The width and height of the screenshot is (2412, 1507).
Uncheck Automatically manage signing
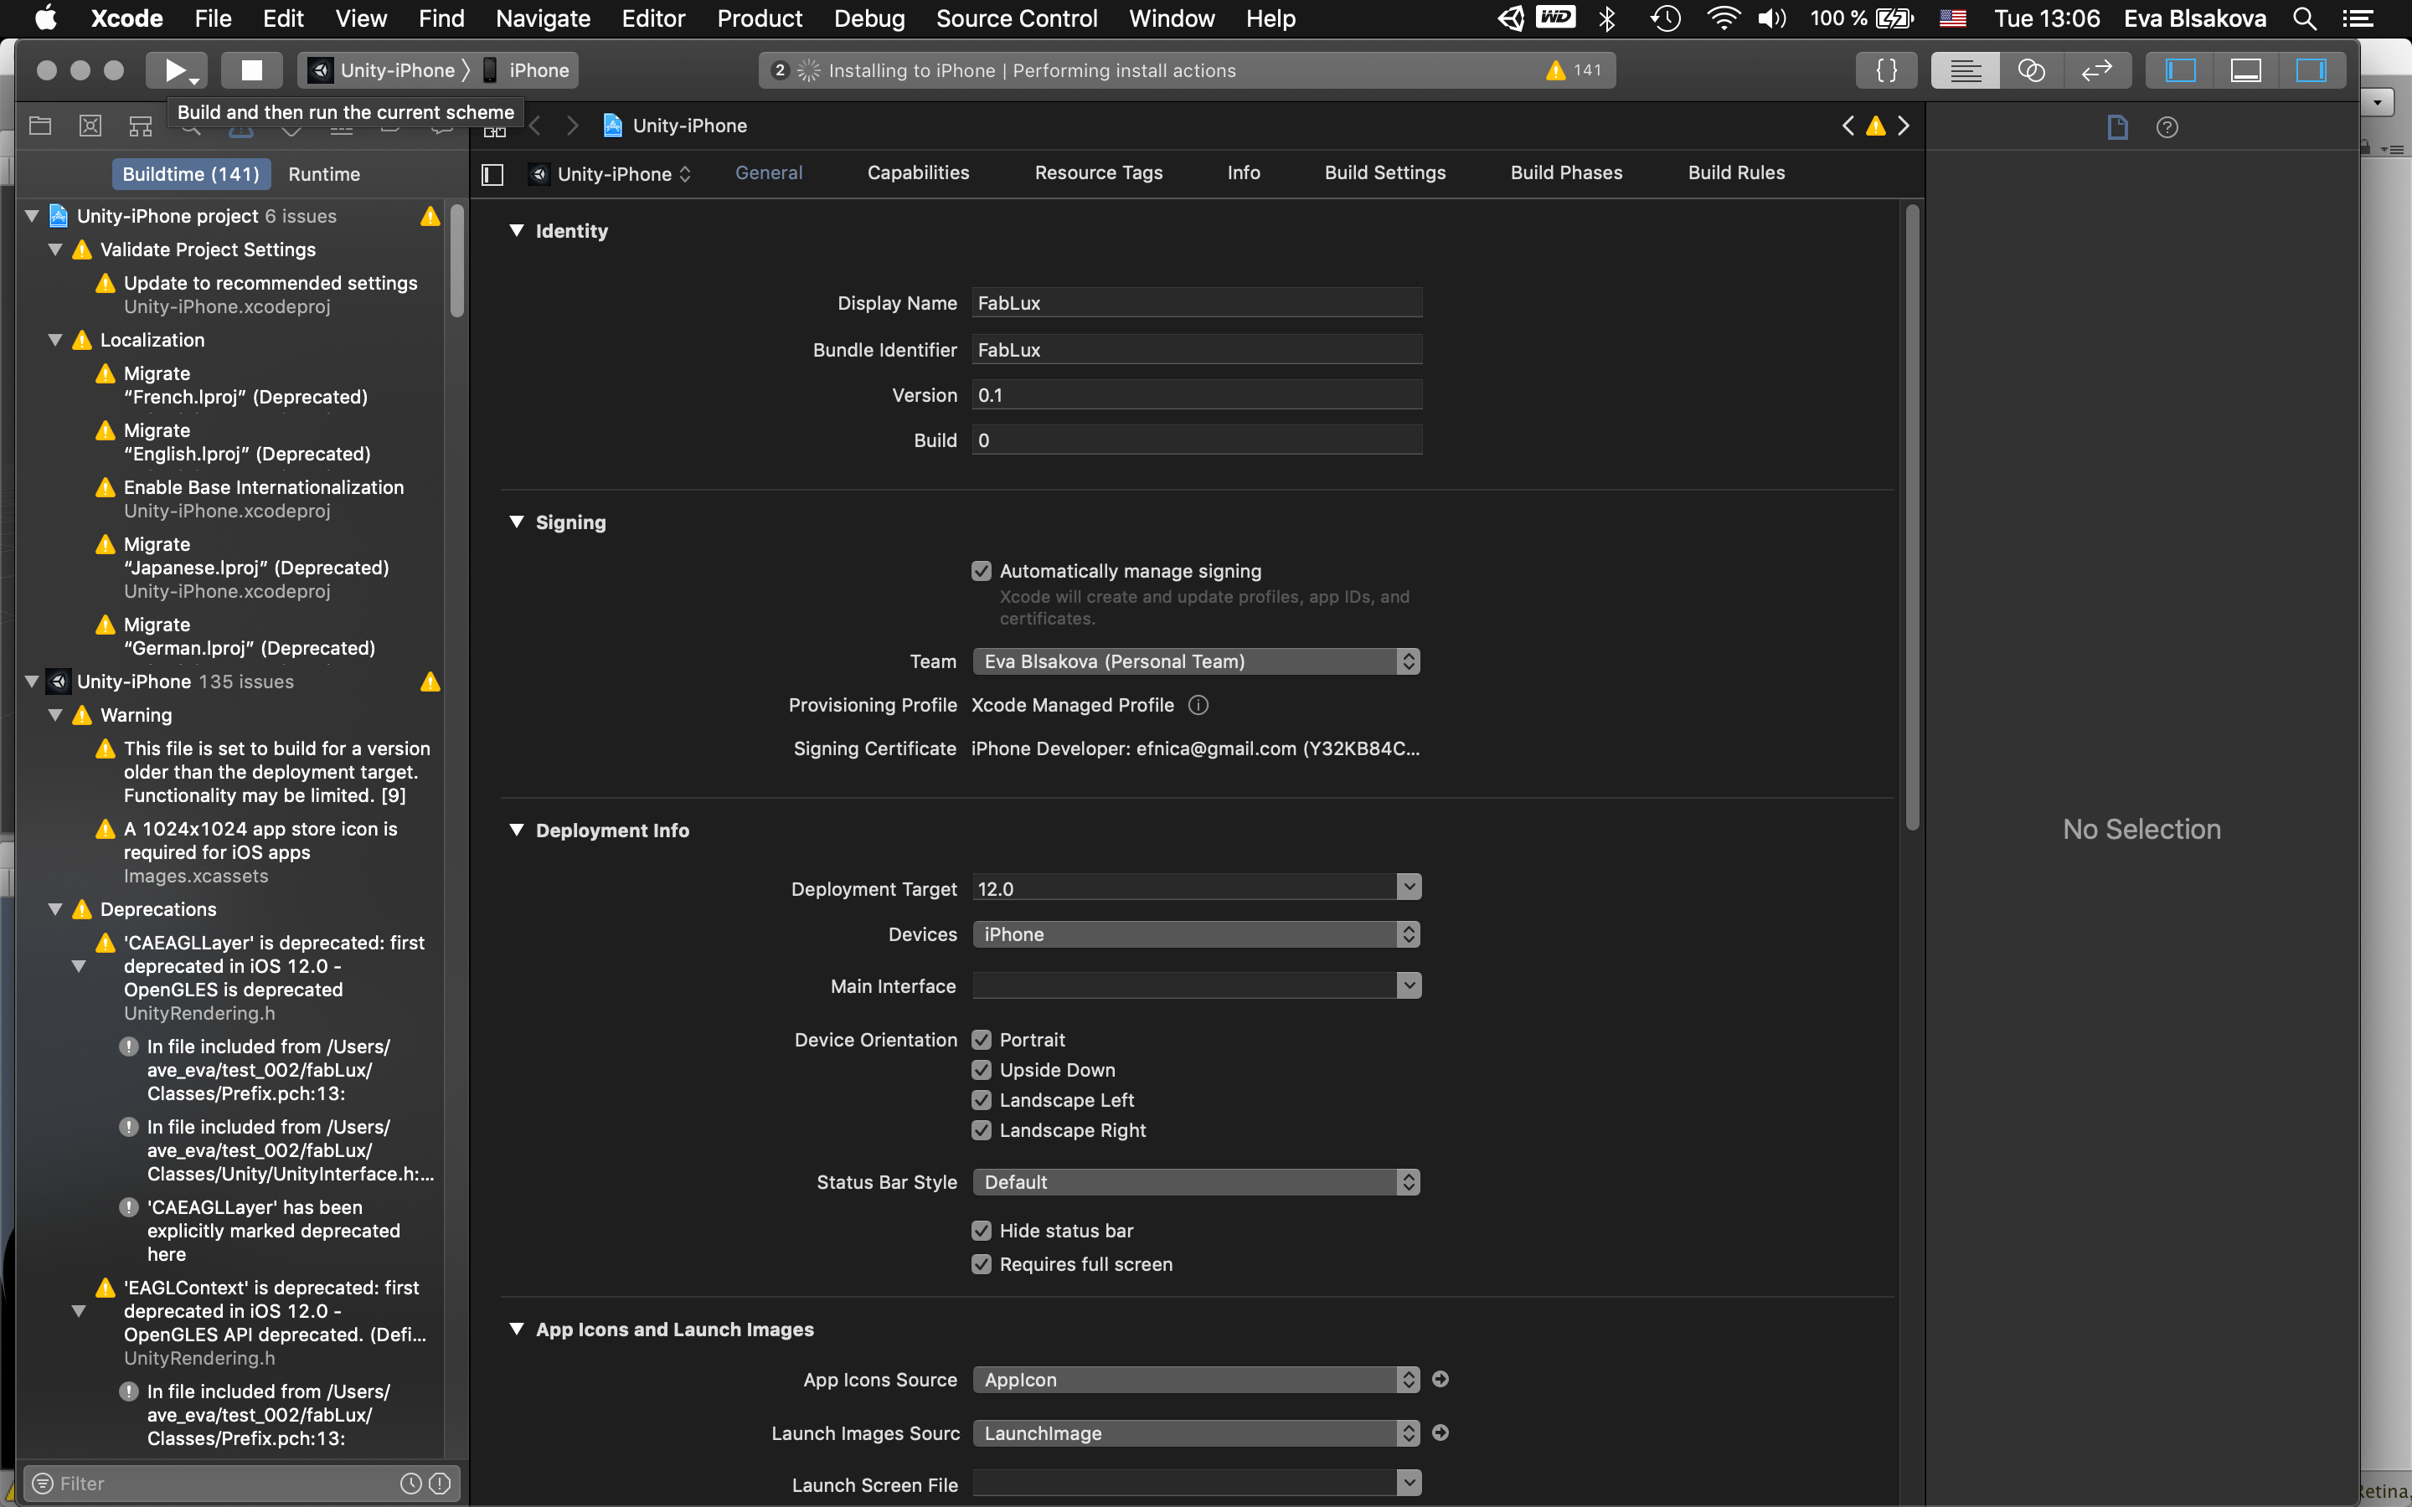[982, 571]
